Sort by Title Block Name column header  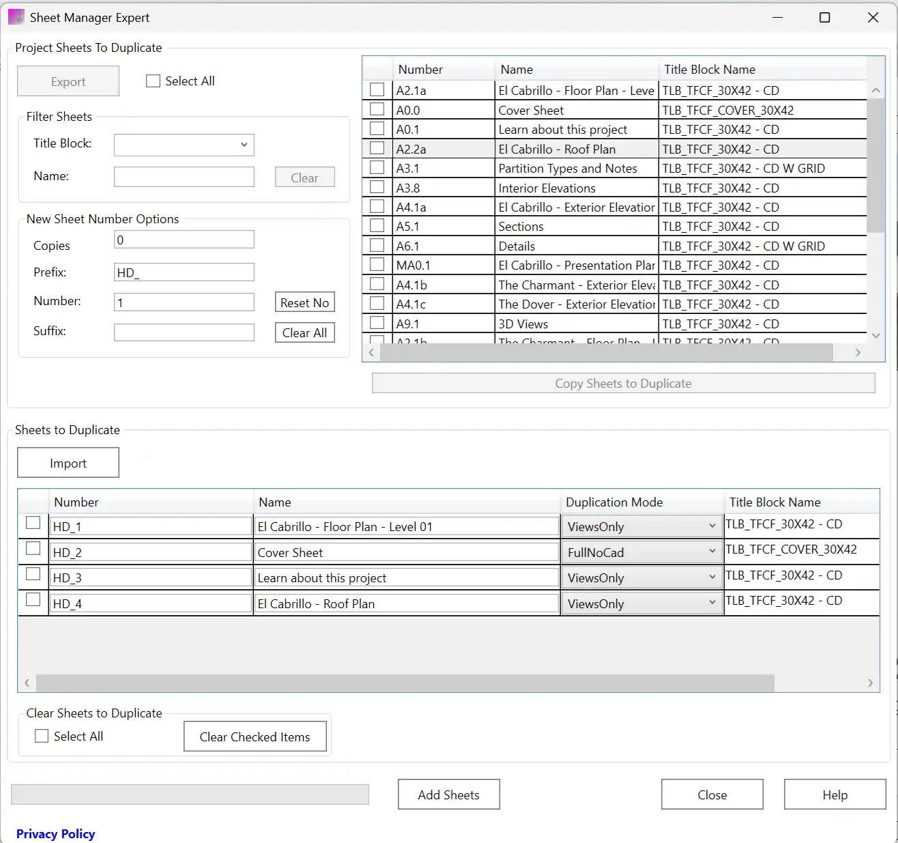(x=710, y=70)
